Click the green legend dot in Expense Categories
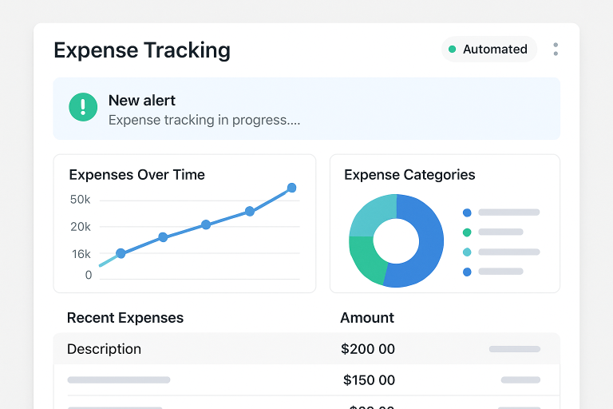The image size is (613, 409). (467, 232)
